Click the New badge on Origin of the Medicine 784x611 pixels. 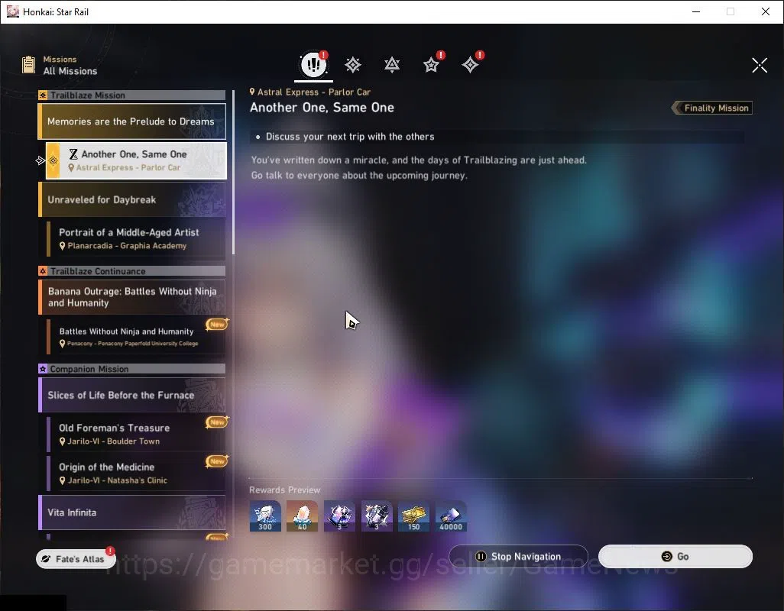217,461
